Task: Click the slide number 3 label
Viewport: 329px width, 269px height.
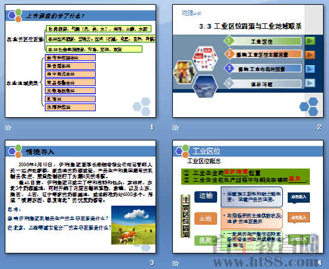Action: point(152,262)
